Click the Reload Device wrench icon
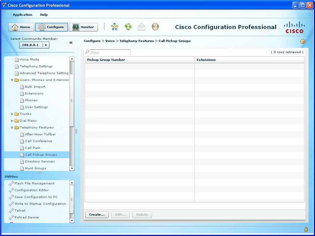The image size is (315, 236). (11, 218)
